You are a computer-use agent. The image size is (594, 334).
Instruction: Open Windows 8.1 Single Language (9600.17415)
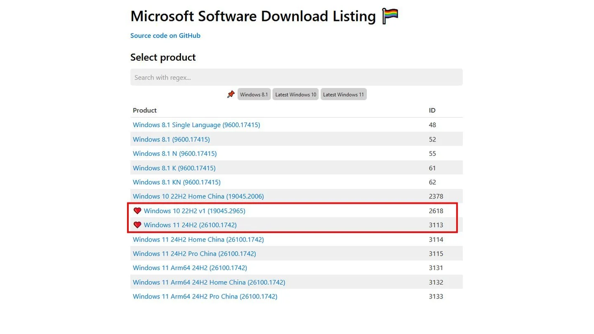196,125
